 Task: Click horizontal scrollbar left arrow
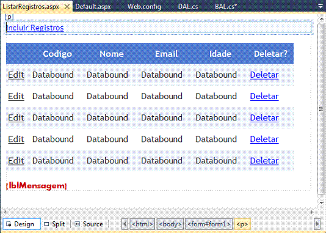pos(5,212)
